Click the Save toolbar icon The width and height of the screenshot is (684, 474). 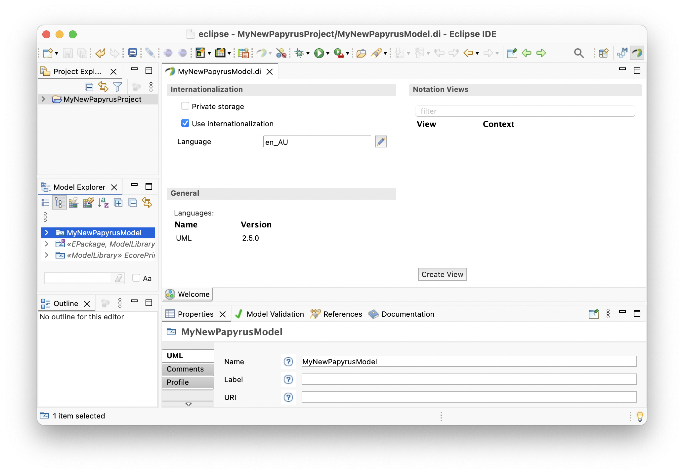68,53
